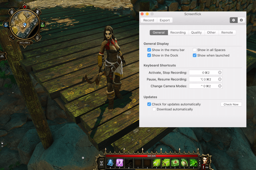Select the green ranged shot skill
The image size is (256, 170).
pos(194,163)
